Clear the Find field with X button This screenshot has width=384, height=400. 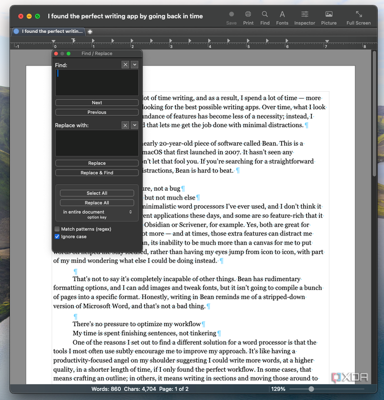[x=125, y=65]
